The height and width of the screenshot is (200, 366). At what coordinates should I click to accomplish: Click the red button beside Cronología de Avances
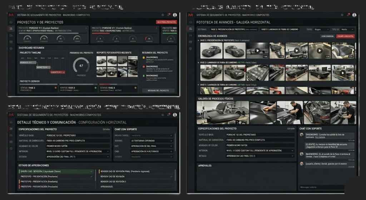click(x=346, y=36)
